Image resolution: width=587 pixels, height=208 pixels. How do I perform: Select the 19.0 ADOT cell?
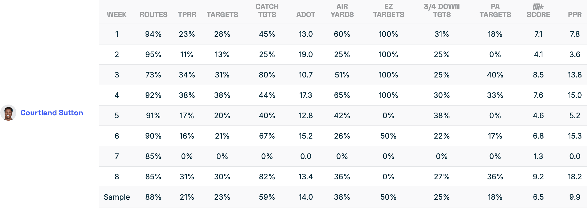click(x=306, y=54)
